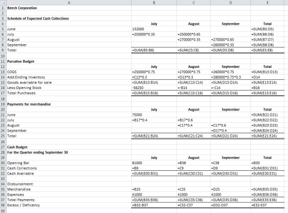
Task: Select column B header
Action: pos(154,3)
